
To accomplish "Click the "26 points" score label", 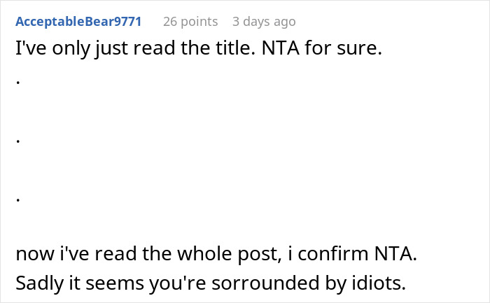I will pyautogui.click(x=190, y=22).
